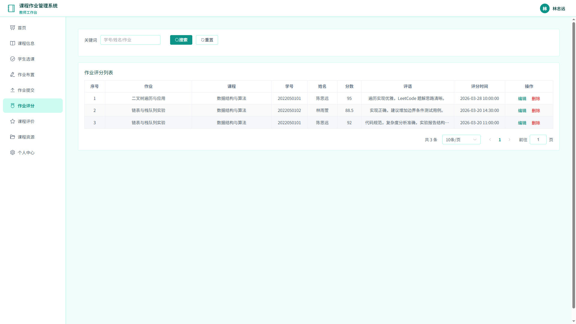Viewport: 576px width, 324px height.
Task: Select the 课程信息 book icon
Action: (13, 43)
